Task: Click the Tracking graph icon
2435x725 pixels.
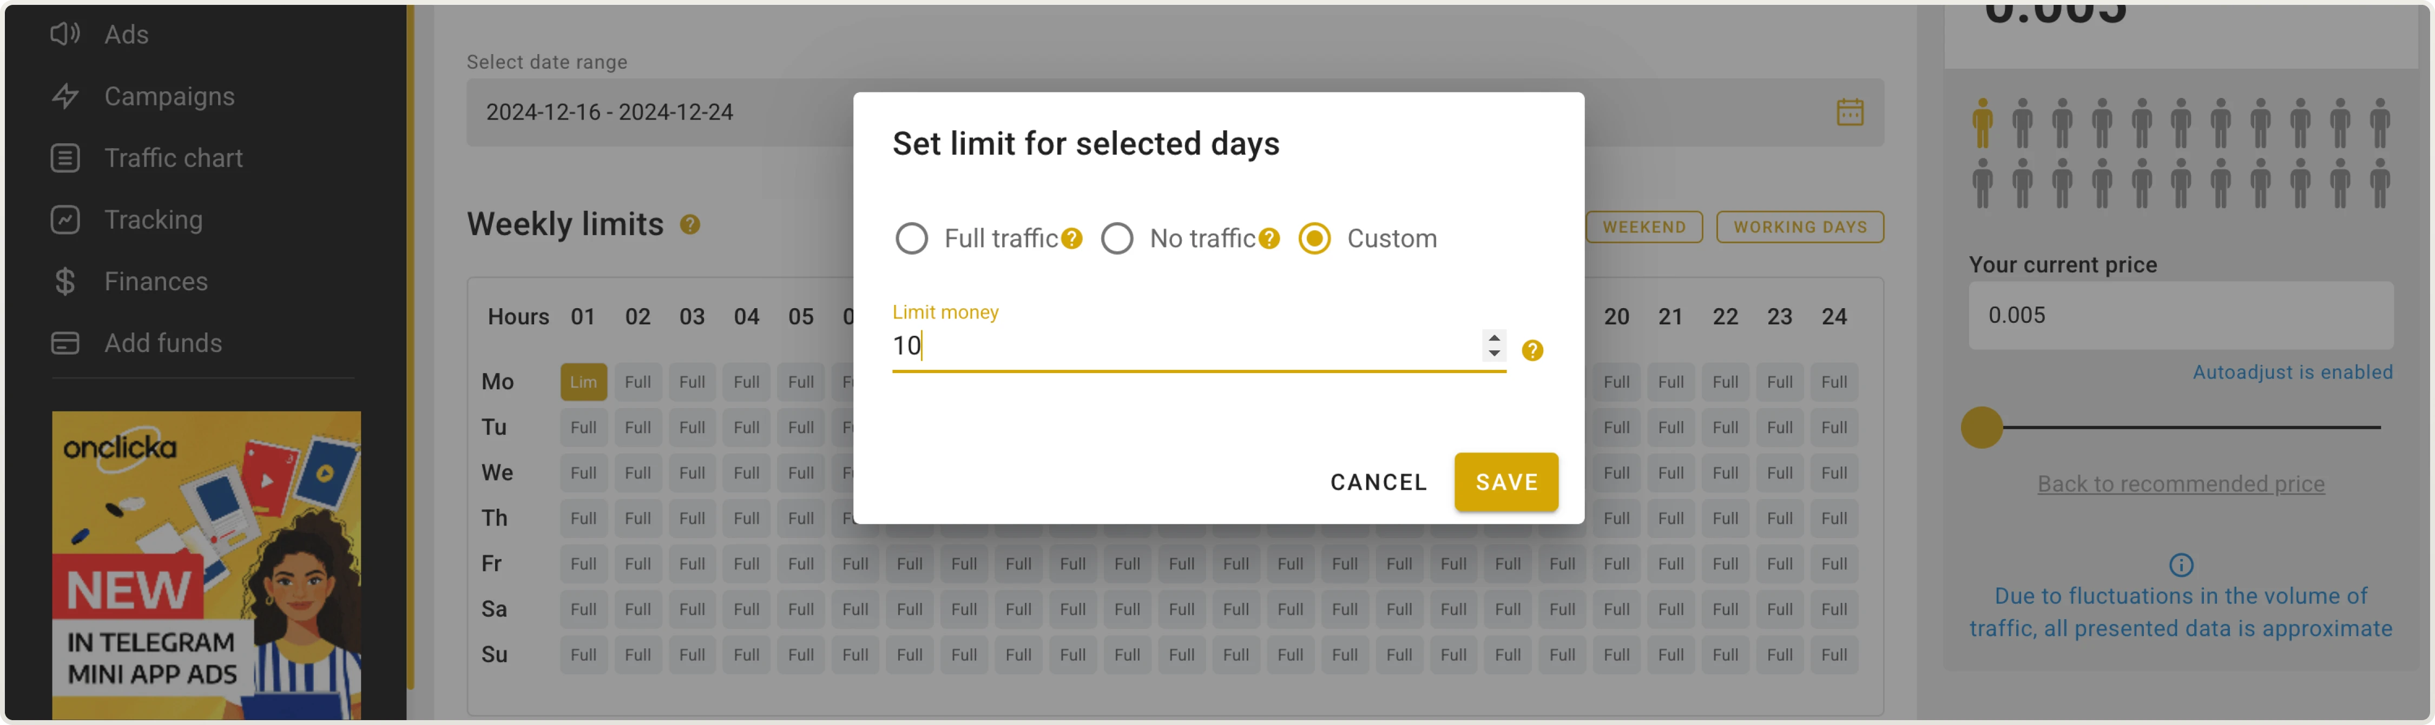Action: point(64,219)
